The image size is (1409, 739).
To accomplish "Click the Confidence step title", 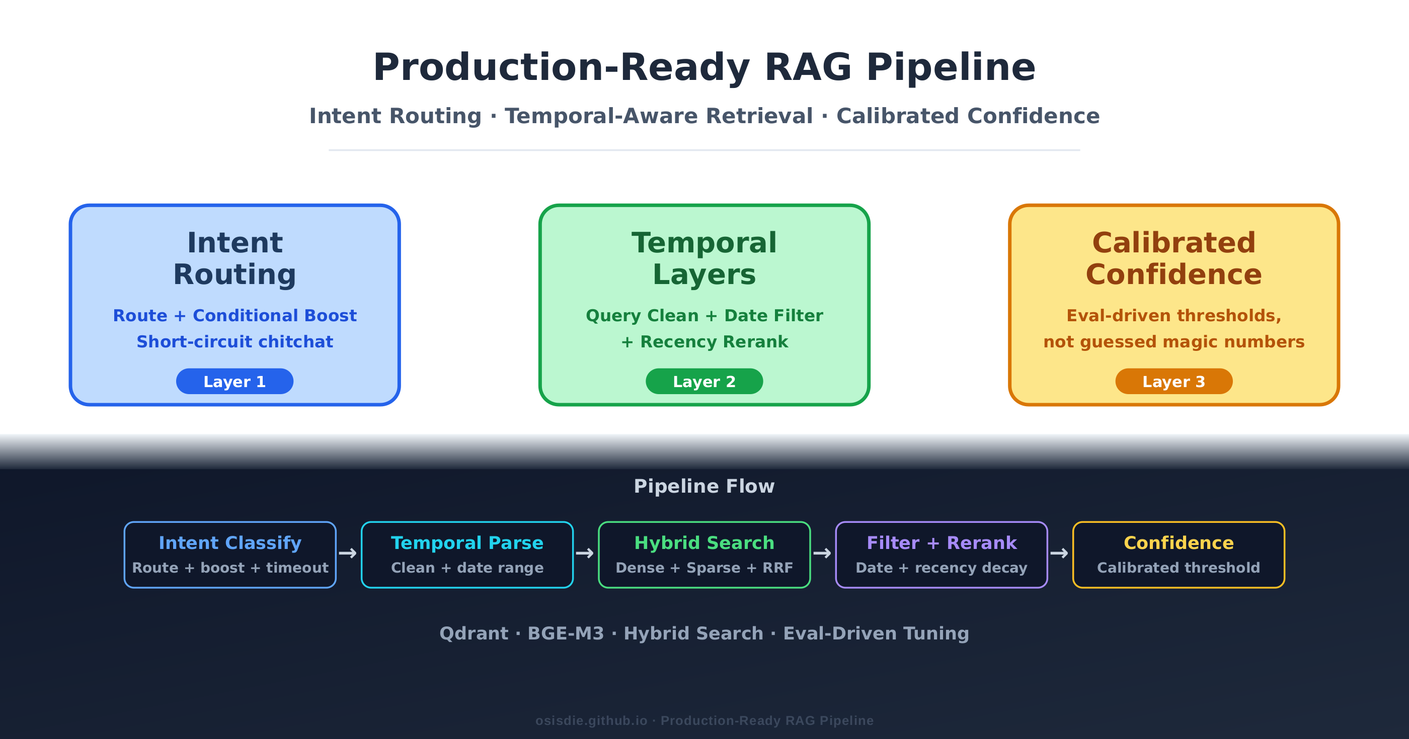I will 1179,542.
